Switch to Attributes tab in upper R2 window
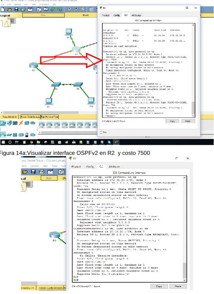Image resolution: width=214 pixels, height=294 pixels. 136,15
